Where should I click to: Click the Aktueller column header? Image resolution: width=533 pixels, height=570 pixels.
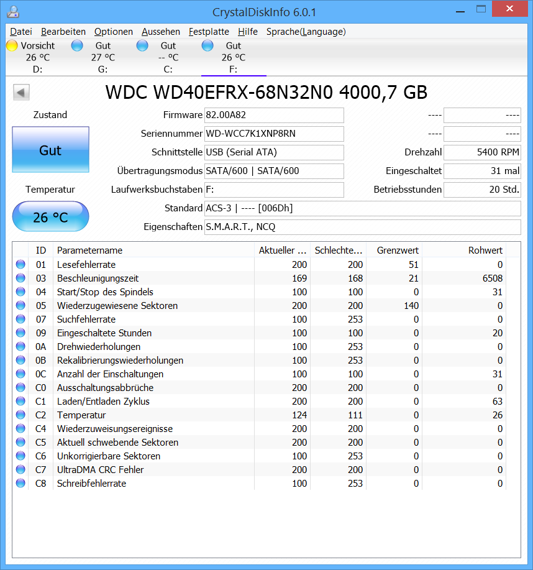282,250
